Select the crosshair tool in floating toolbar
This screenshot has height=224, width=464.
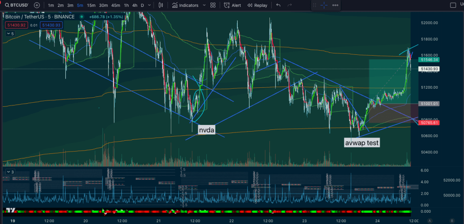(x=324, y=5)
